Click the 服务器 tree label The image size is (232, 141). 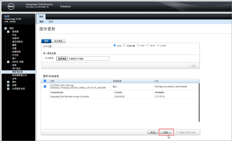pos(15,32)
